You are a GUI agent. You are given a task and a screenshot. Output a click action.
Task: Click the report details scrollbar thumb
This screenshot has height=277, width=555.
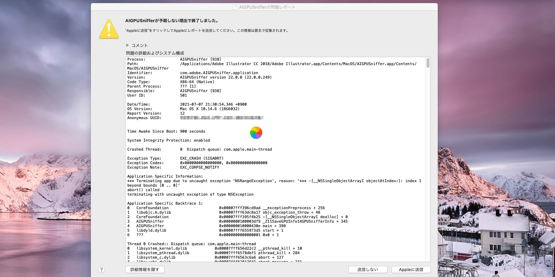(x=428, y=63)
